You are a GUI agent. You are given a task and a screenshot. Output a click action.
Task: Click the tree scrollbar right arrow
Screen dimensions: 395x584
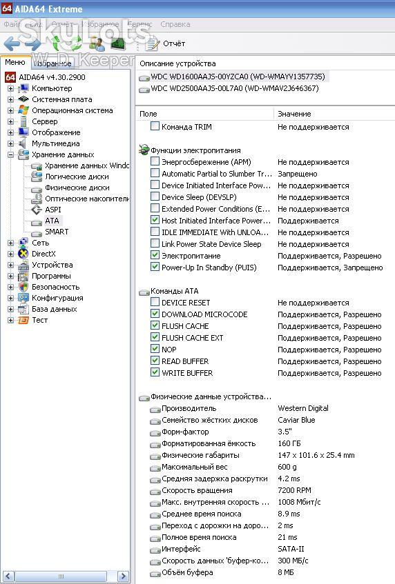coord(123,576)
